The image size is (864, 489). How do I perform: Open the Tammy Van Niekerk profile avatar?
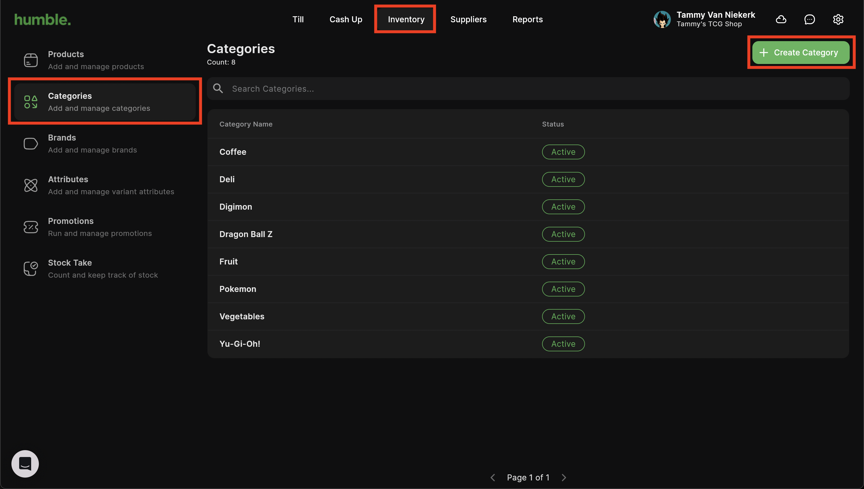pos(662,19)
